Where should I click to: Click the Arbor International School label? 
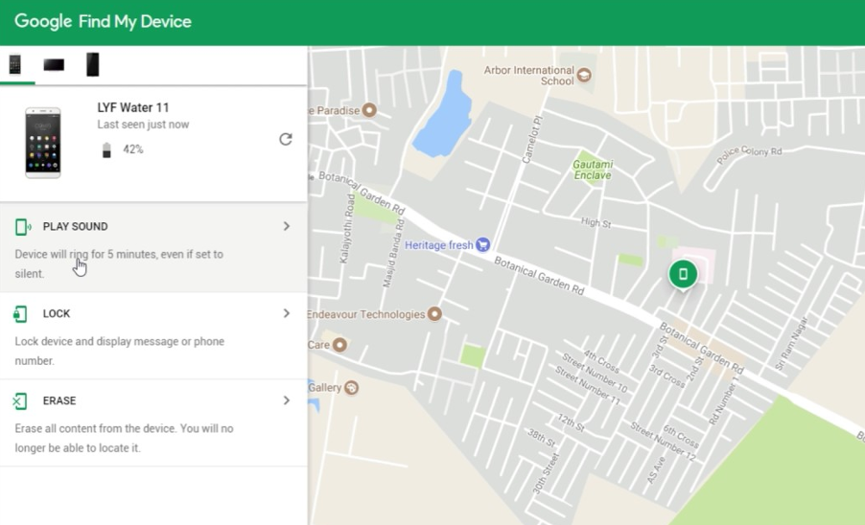pyautogui.click(x=529, y=76)
